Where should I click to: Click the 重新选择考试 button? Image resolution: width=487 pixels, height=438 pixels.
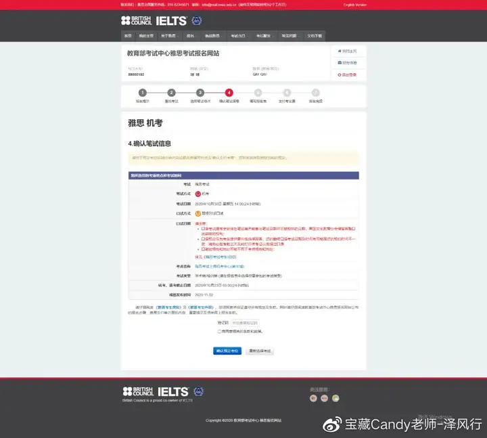pyautogui.click(x=260, y=351)
